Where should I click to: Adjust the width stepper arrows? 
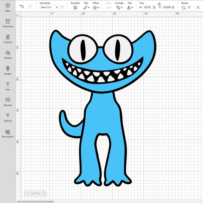(x=154, y=7)
